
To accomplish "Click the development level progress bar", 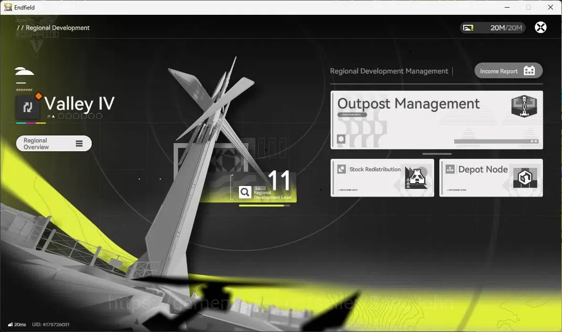I will pyautogui.click(x=264, y=206).
